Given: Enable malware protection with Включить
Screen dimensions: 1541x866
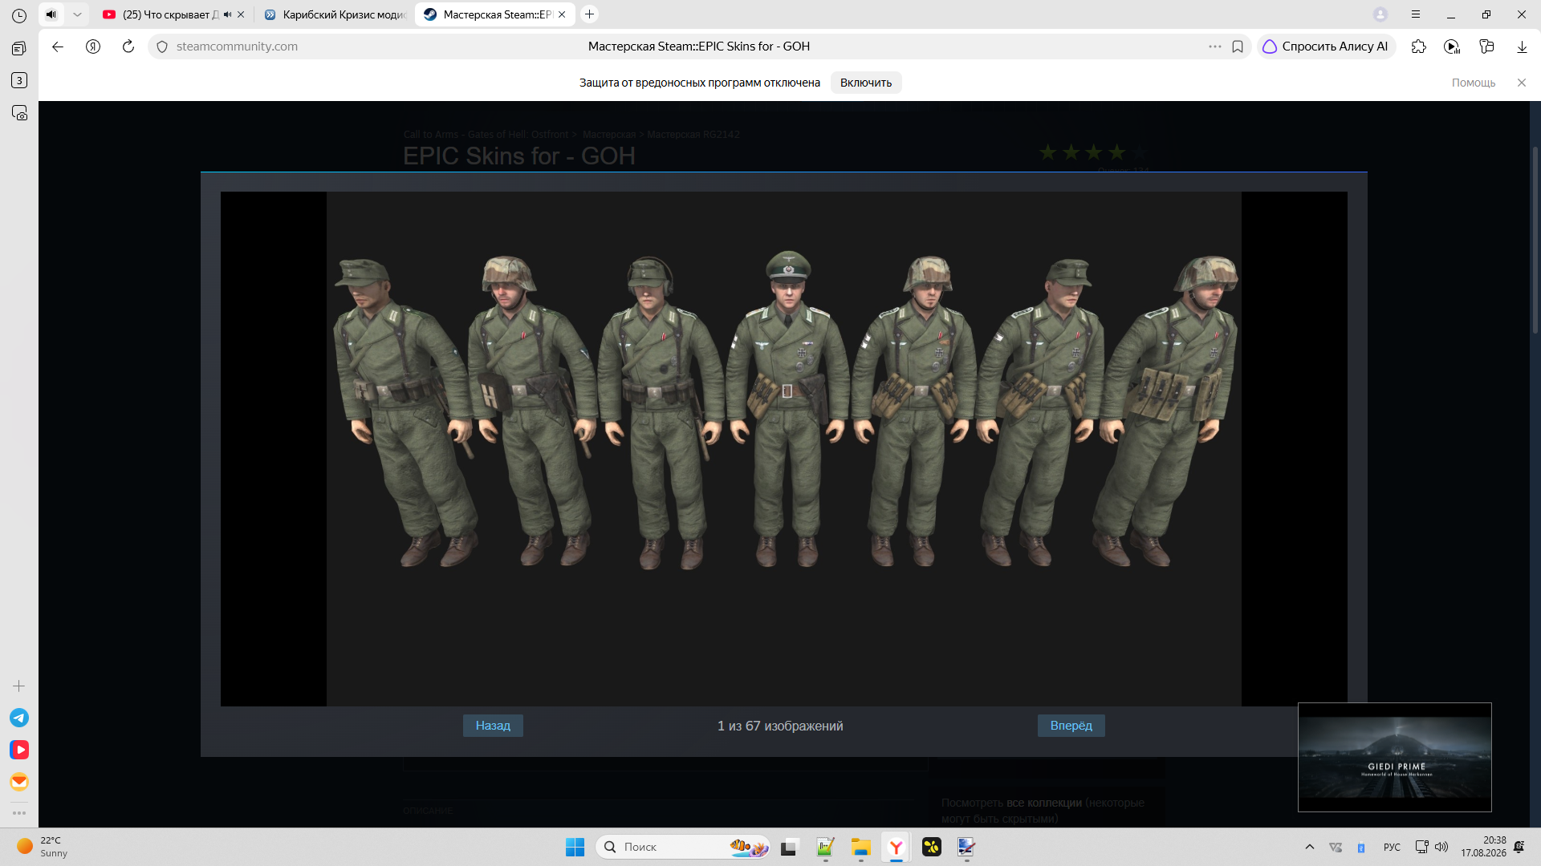Looking at the screenshot, I should (x=866, y=83).
